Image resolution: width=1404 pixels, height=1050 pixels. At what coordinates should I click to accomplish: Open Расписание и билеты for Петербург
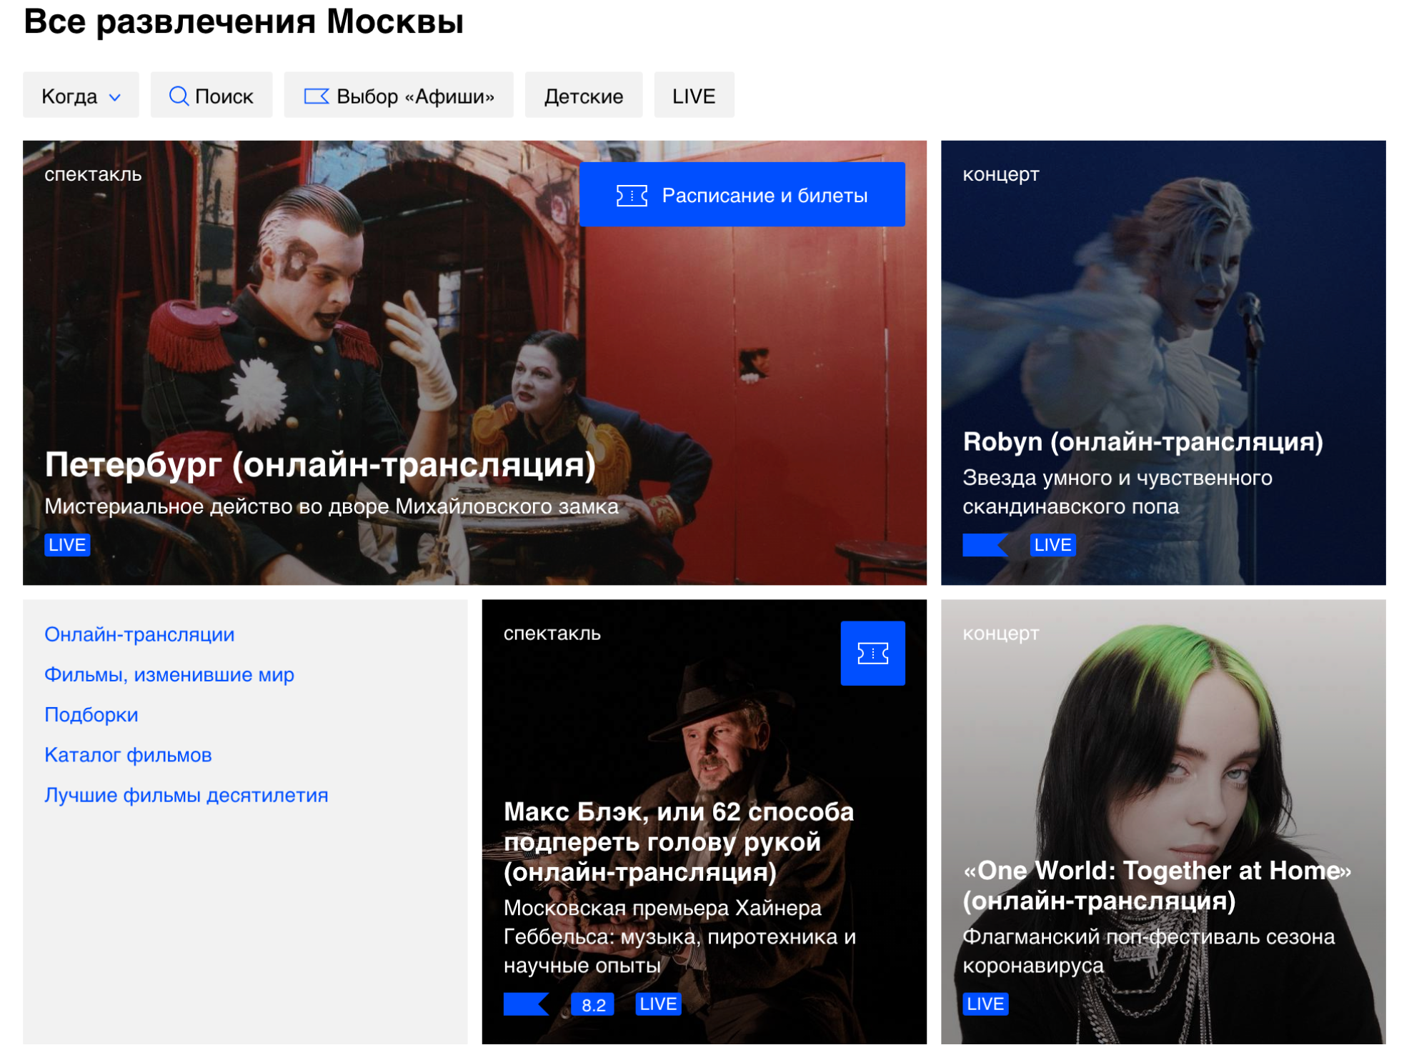[742, 195]
